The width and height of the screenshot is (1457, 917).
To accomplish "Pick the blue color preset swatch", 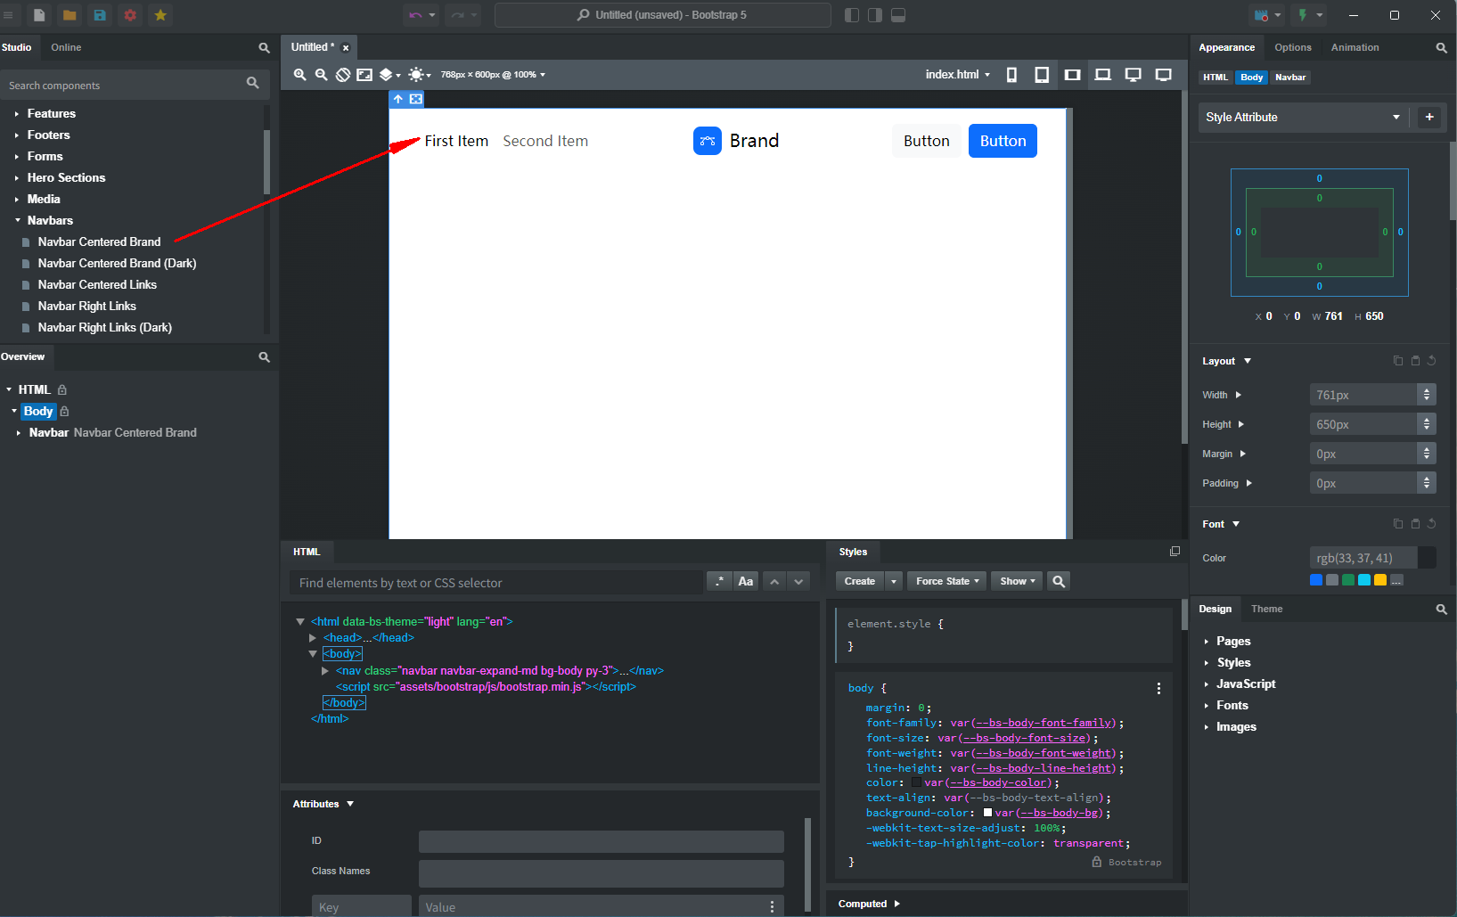I will tap(1316, 580).
